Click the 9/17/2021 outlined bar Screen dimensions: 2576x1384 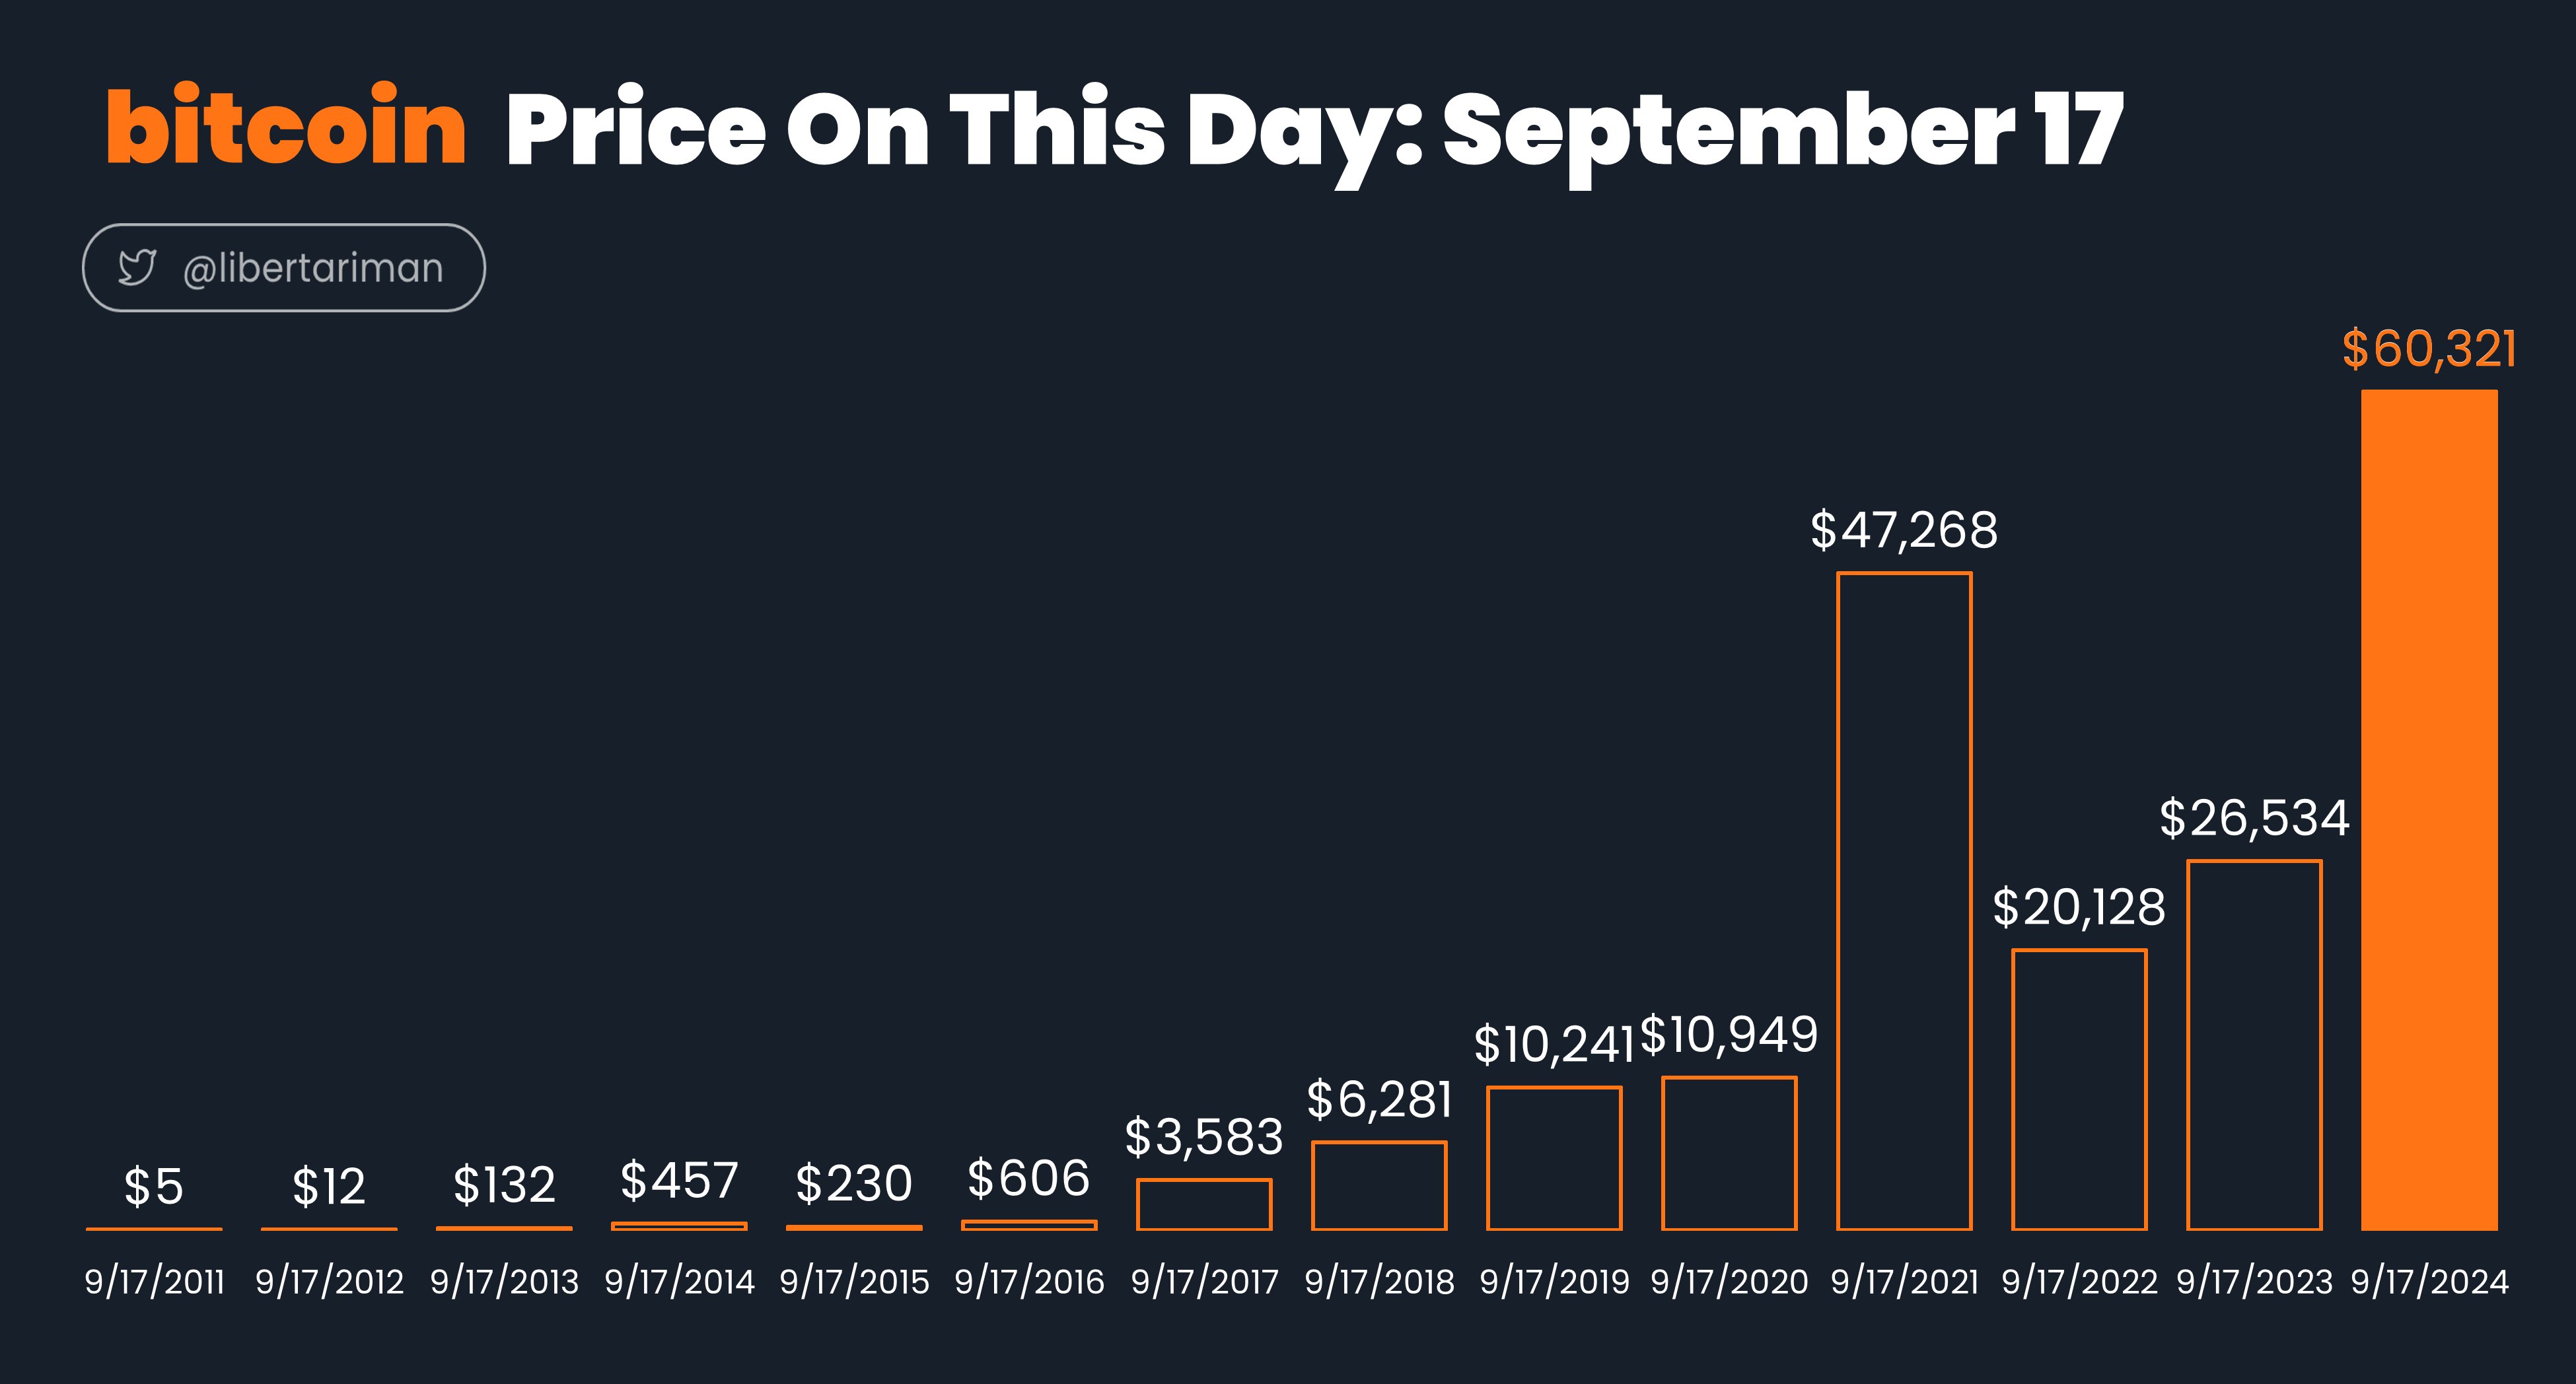tap(1904, 901)
